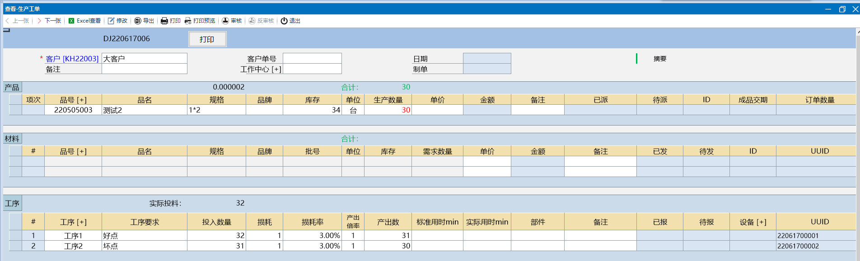Click the 损耗率 column header

(312, 222)
